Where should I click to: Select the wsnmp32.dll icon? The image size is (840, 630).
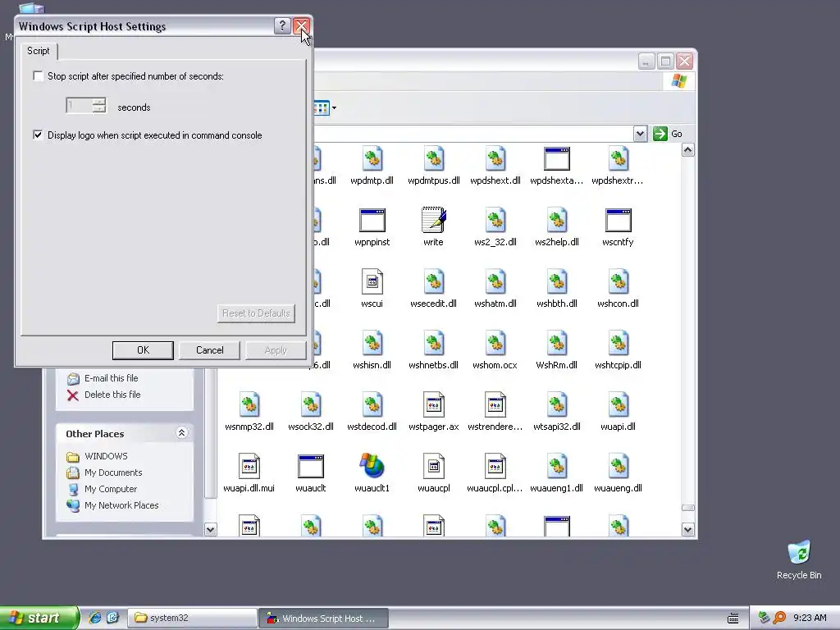click(249, 405)
